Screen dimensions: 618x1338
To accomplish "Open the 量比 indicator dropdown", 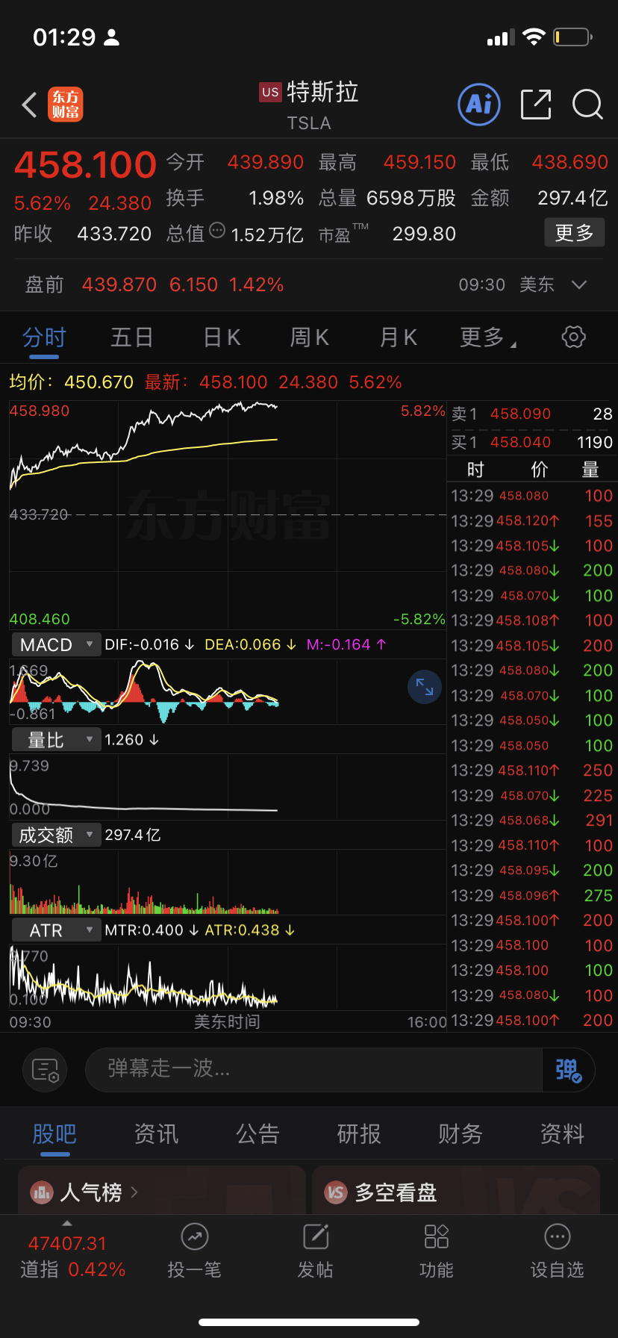I will pos(56,740).
